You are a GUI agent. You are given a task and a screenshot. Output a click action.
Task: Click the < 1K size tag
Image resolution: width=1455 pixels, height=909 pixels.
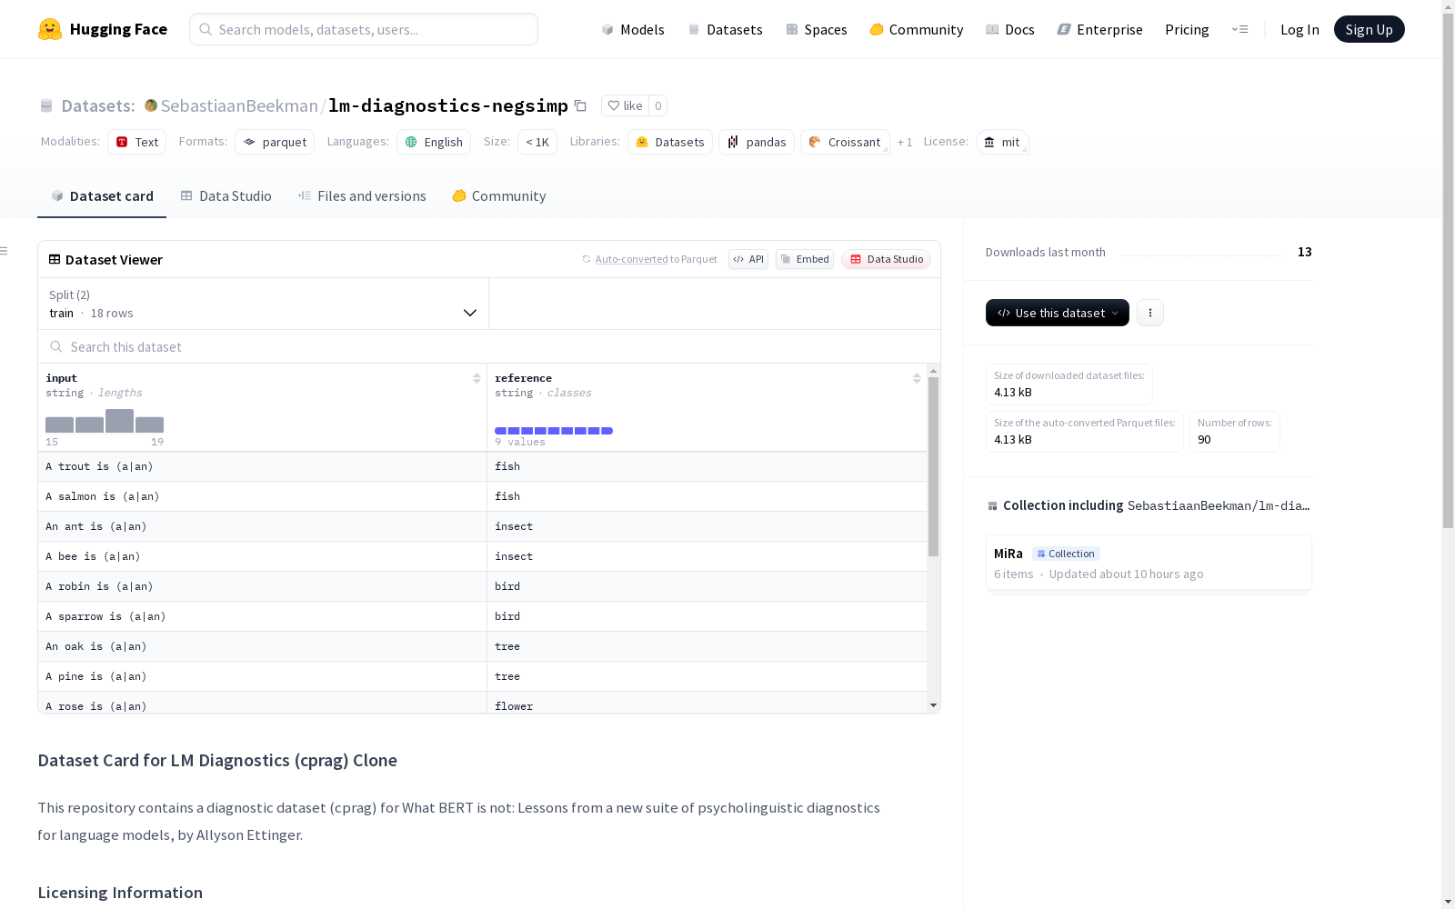coord(537,142)
